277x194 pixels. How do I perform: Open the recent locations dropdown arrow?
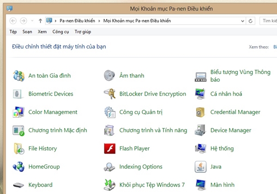[x=32, y=21]
